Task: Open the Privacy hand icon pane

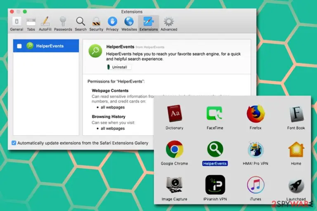Action: 112,24
